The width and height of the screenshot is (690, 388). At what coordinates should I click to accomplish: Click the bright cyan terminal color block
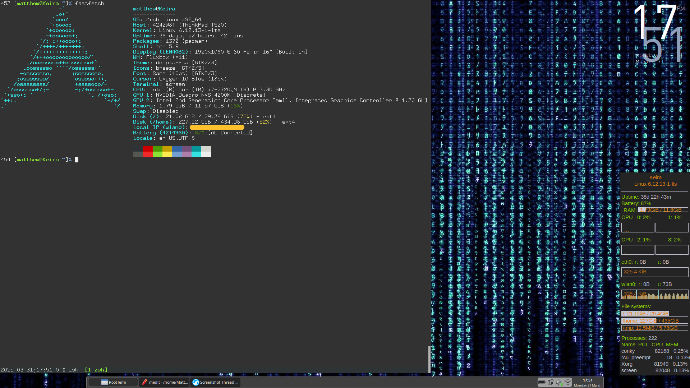click(196, 154)
